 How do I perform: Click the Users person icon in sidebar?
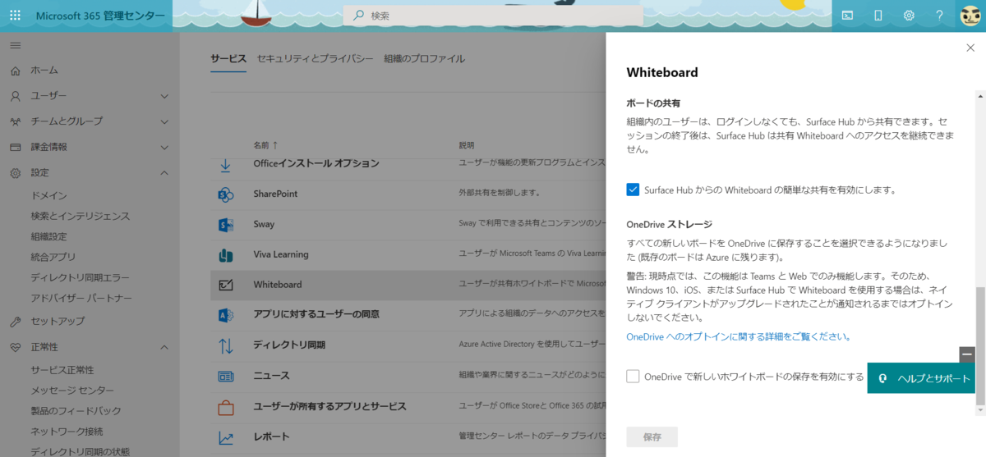[15, 96]
